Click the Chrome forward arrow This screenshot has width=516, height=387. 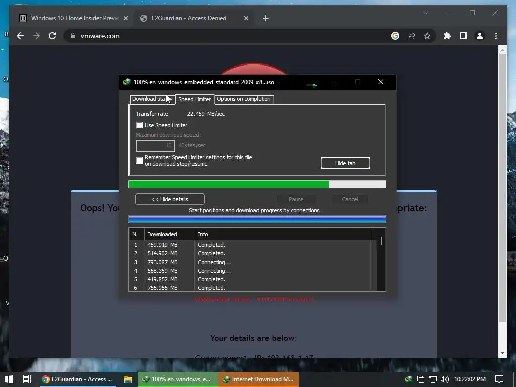point(36,36)
